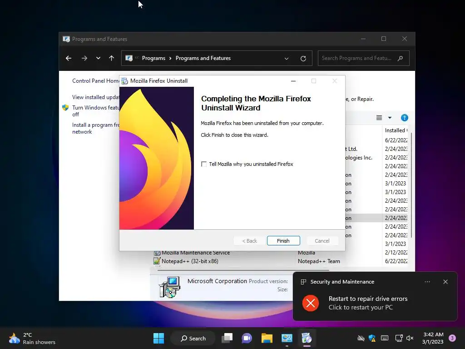Viewport: 465px width, 349px height.
Task: Click the Windows Security tray icon
Action: coord(372,338)
